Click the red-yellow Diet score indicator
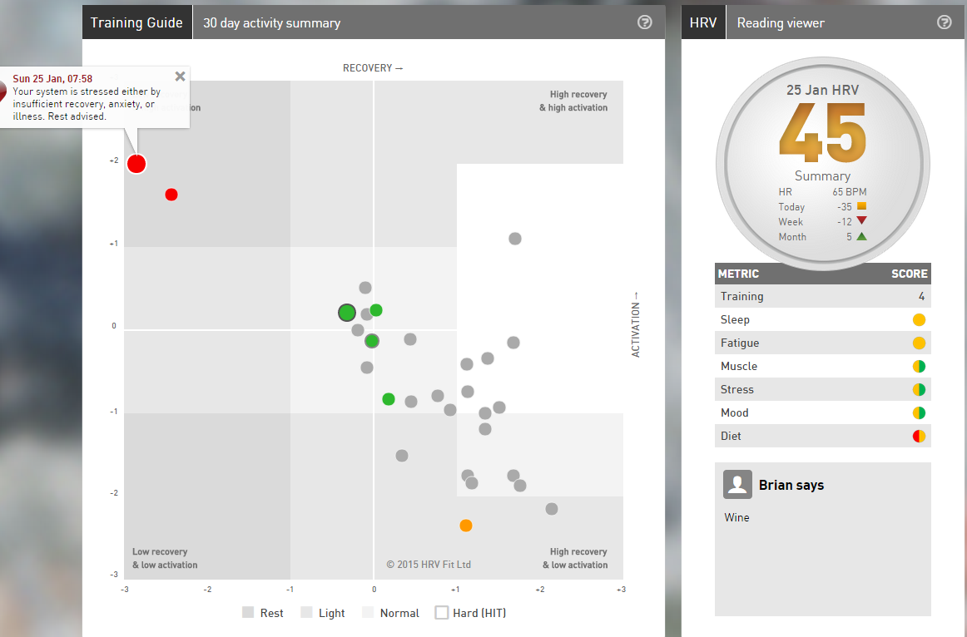This screenshot has width=967, height=637. [x=919, y=436]
